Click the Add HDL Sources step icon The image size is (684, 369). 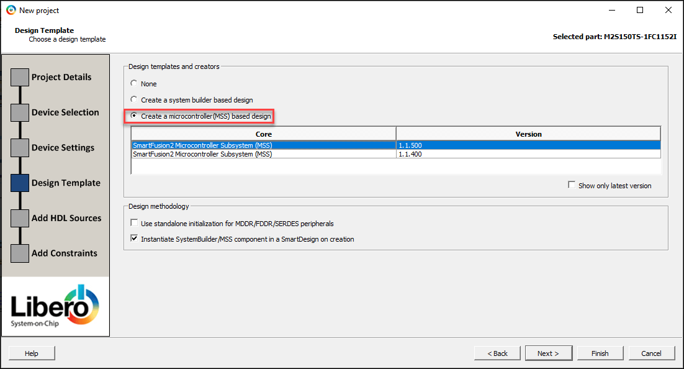20,218
